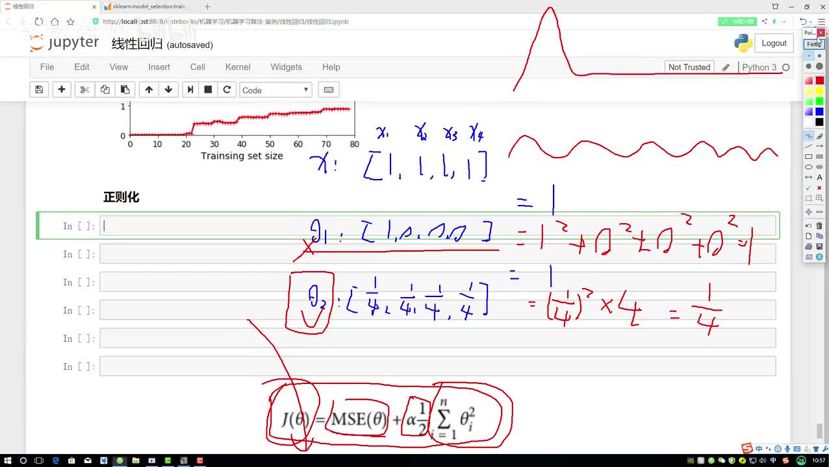
Task: Click the taskbar clock 10:57
Action: [x=819, y=461]
